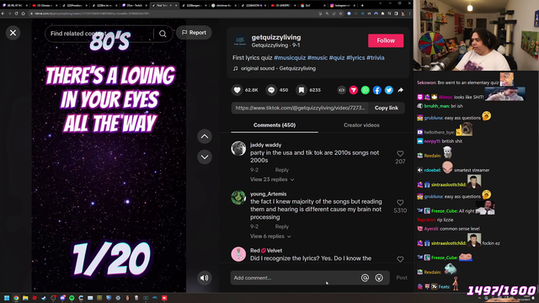Post the comment
This screenshot has height=303, width=539.
pyautogui.click(x=402, y=278)
